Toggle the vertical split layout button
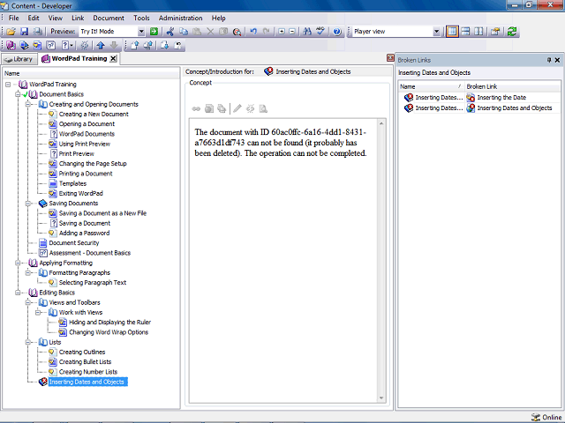The height and width of the screenshot is (423, 565). [x=478, y=32]
